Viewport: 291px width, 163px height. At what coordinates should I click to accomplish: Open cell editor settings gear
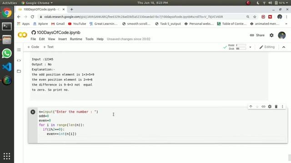(x=270, y=107)
